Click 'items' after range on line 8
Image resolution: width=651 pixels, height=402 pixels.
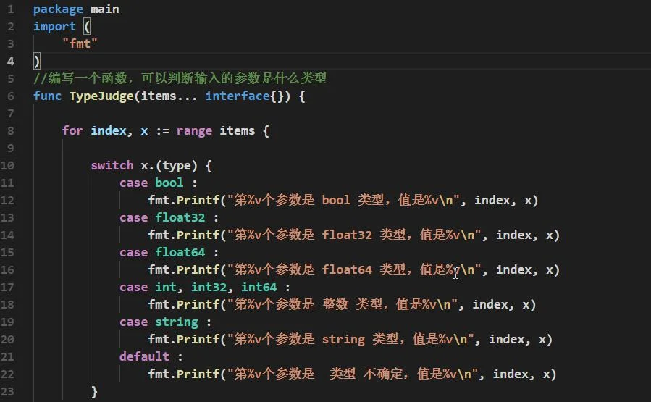237,131
